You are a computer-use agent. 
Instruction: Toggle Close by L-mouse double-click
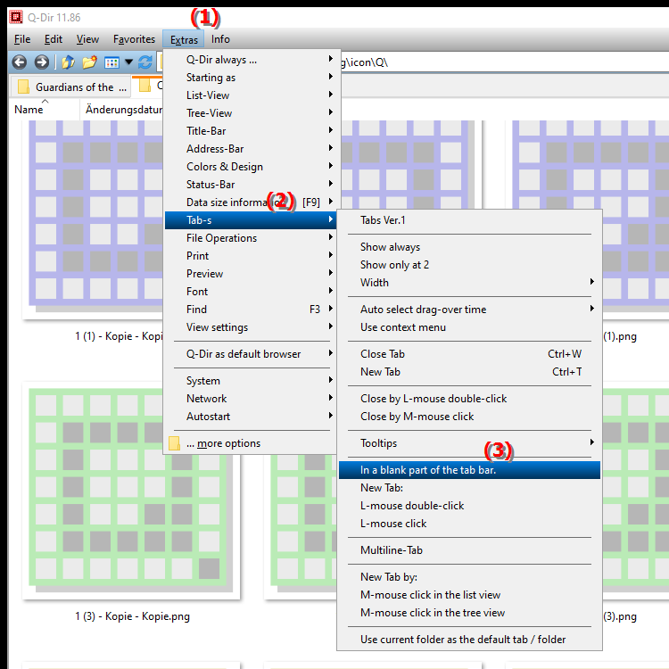coord(469,399)
